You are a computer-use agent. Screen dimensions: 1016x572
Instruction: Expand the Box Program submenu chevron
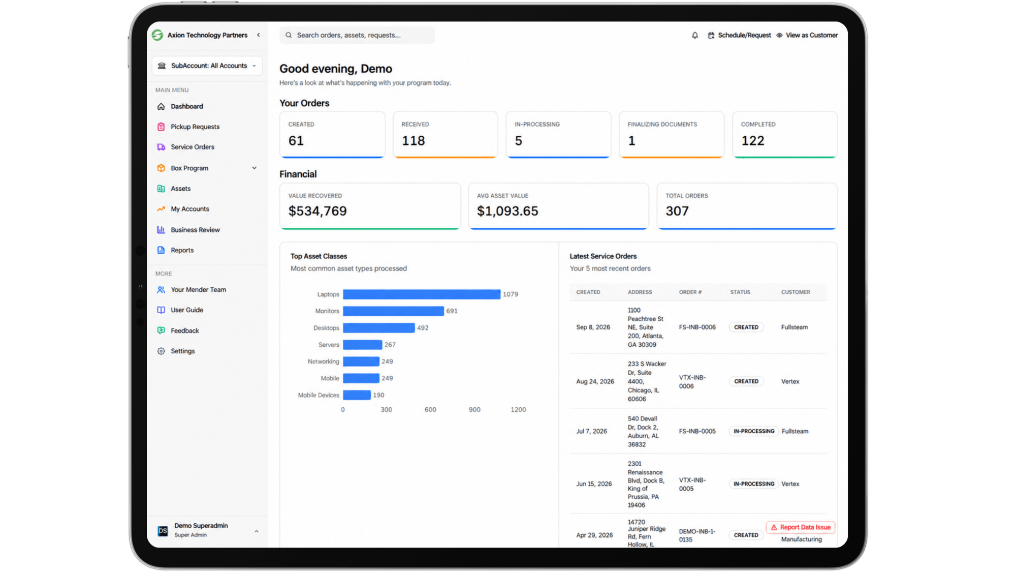click(x=255, y=168)
